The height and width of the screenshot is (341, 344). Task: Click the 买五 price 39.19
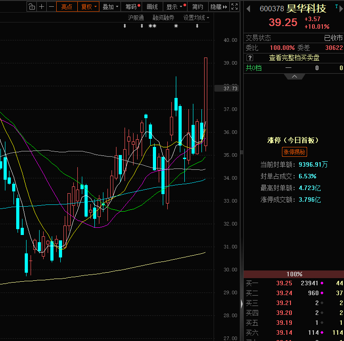tap(284, 323)
